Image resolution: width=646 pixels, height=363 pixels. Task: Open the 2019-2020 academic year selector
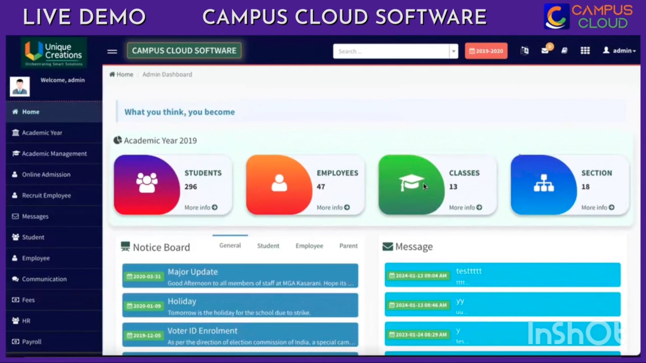(x=486, y=51)
